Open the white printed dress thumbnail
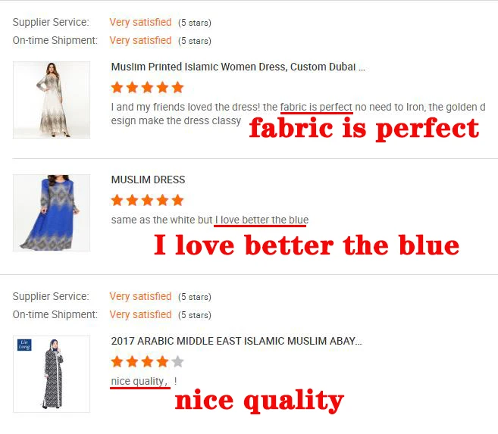This screenshot has height=434, width=498. pyautogui.click(x=52, y=100)
